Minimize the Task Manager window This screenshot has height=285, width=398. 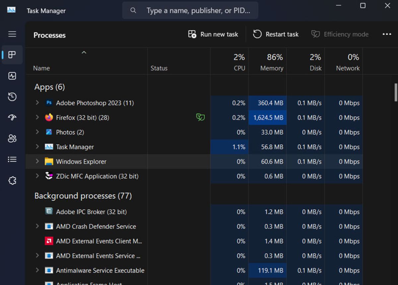(x=339, y=6)
